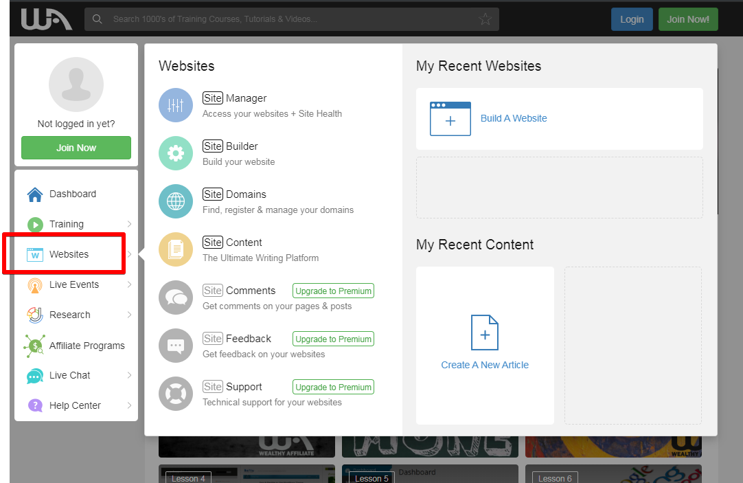Open the Site Builder link
743x483 pixels.
[x=230, y=146]
